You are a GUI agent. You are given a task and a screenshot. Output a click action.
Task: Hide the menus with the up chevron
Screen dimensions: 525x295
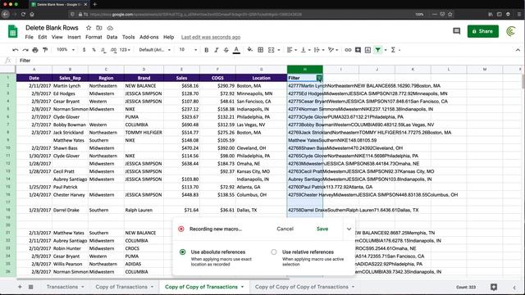(518, 50)
